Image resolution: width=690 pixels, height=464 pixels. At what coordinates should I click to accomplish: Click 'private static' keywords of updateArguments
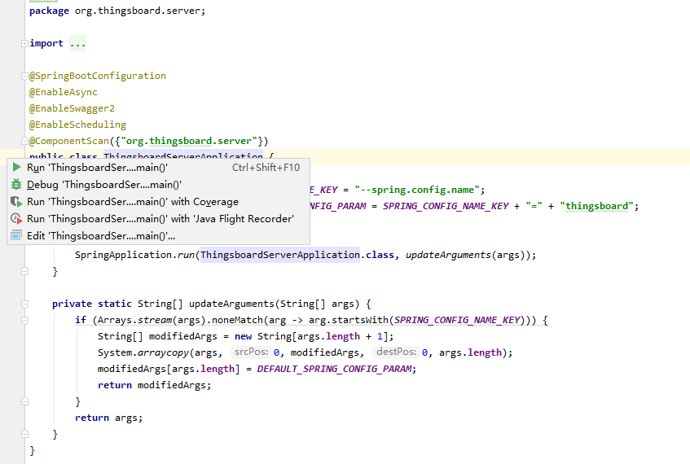click(x=92, y=304)
